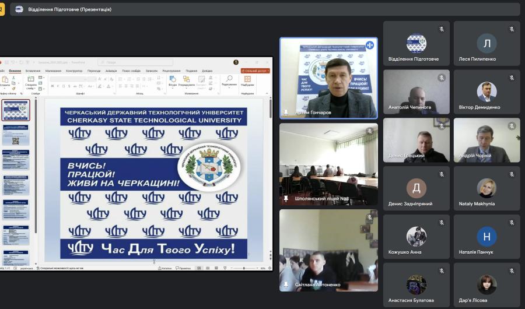Click muted mic icon on Шполянський ліцей №3 tile
This screenshot has width=525, height=309.
coord(370,131)
